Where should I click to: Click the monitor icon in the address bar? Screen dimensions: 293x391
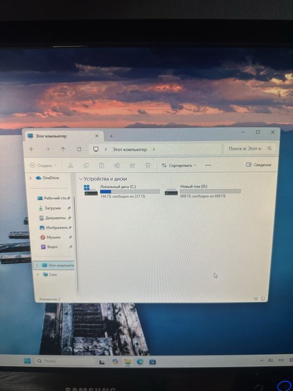(96, 149)
